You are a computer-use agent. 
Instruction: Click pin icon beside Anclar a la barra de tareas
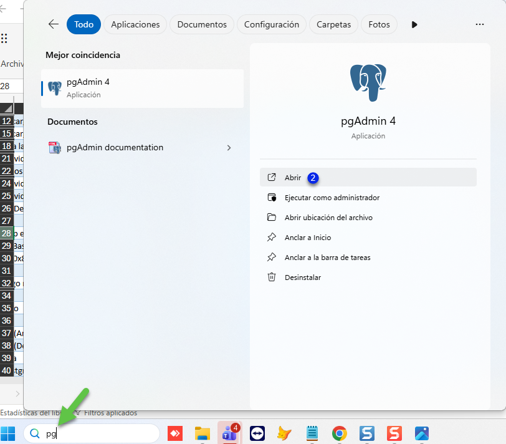click(272, 258)
